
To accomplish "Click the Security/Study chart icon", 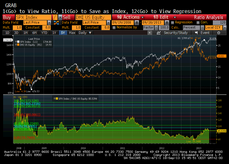I will tap(159, 33).
